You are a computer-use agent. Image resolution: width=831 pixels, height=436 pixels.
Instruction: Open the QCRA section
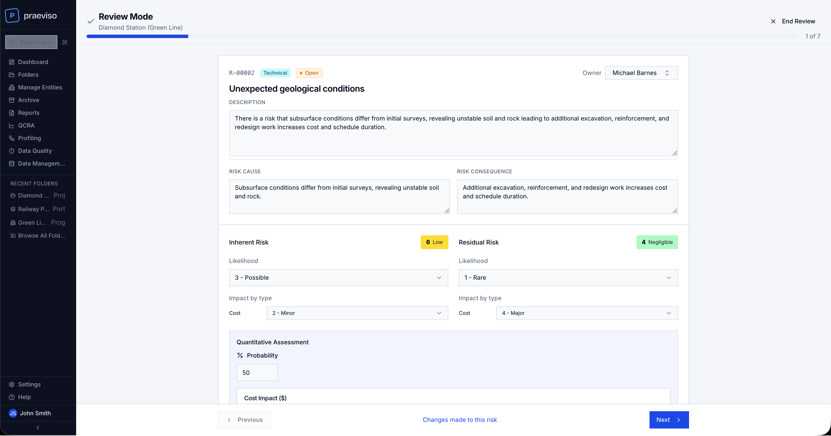coord(26,125)
